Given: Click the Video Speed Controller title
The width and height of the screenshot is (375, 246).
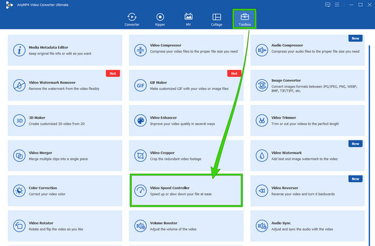Looking at the screenshot, I should [169, 188].
